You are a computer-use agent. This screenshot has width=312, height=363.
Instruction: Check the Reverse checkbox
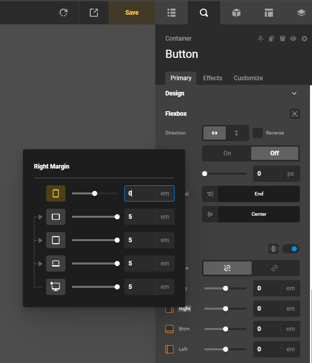tap(258, 133)
